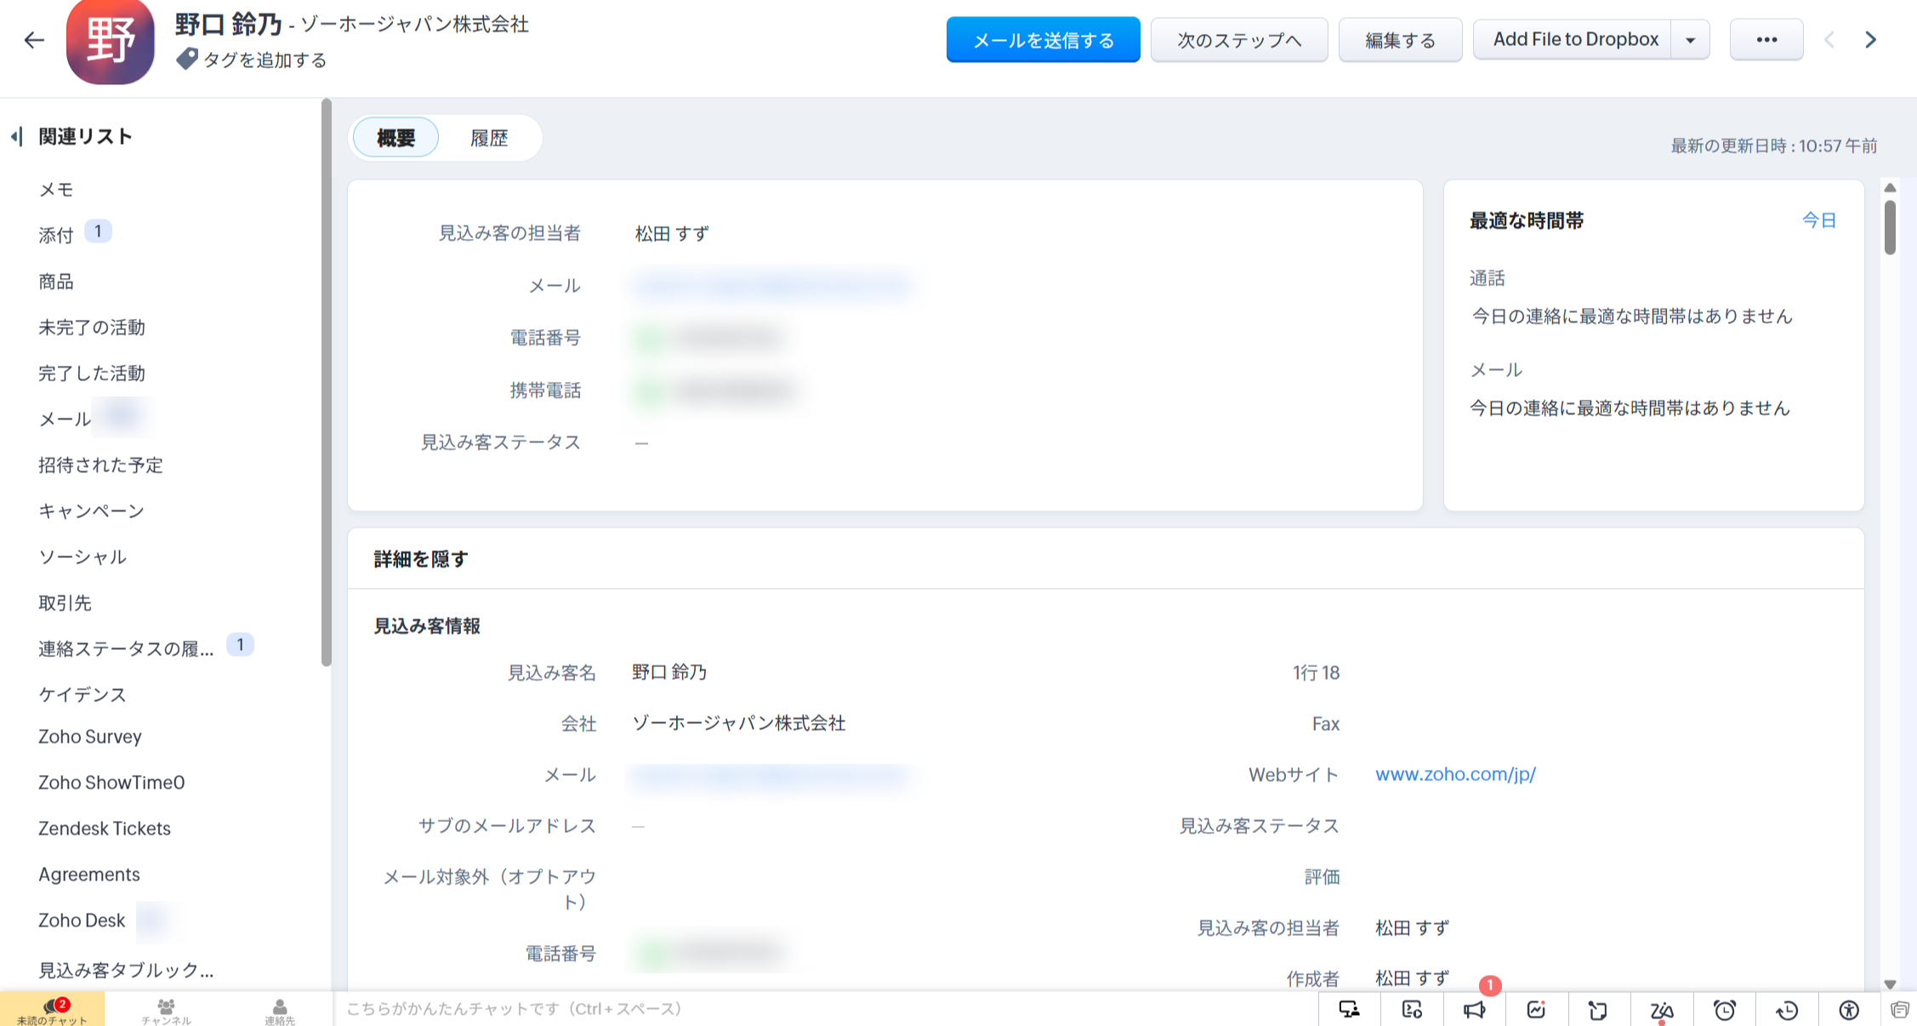Viewport: 1917px width, 1026px height.
Task: Open Zia assistant icon
Action: pyautogui.click(x=1661, y=1010)
